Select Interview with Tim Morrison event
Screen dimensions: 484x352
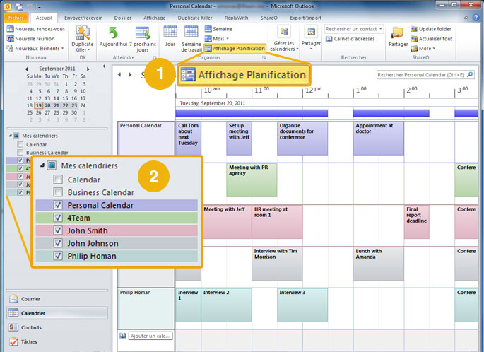click(x=277, y=264)
